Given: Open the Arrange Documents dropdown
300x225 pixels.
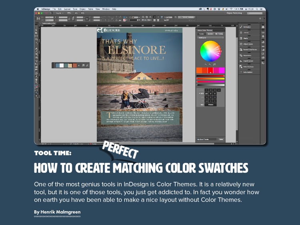Looking at the screenshot, I should 83,13.
